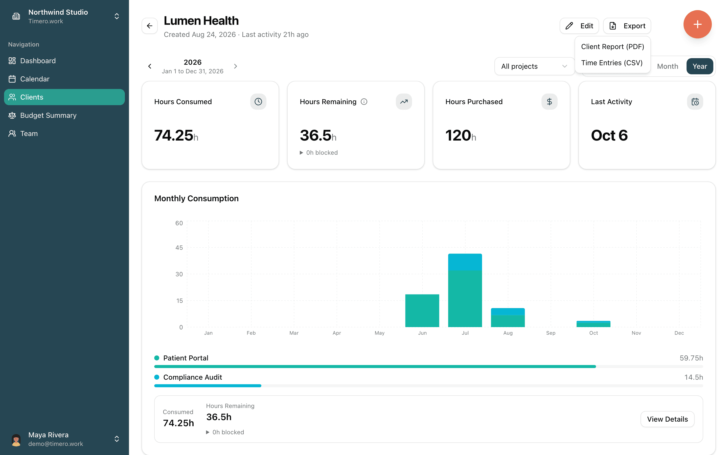Image resolution: width=728 pixels, height=455 pixels.
Task: Open Clients in the sidebar
Action: click(x=64, y=97)
